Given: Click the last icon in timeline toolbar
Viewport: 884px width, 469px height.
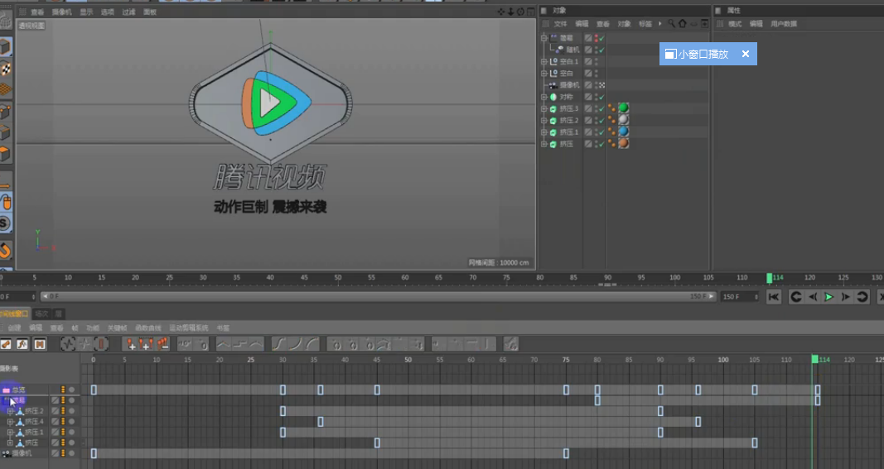Looking at the screenshot, I should (x=511, y=344).
